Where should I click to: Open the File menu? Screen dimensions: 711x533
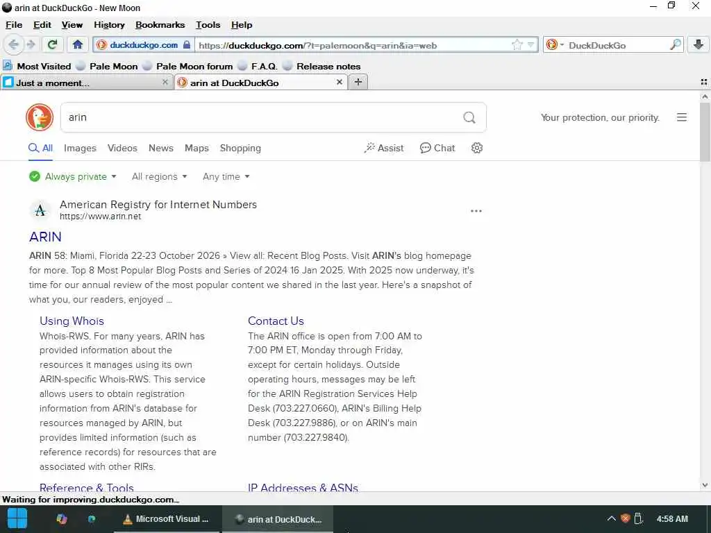click(x=14, y=25)
